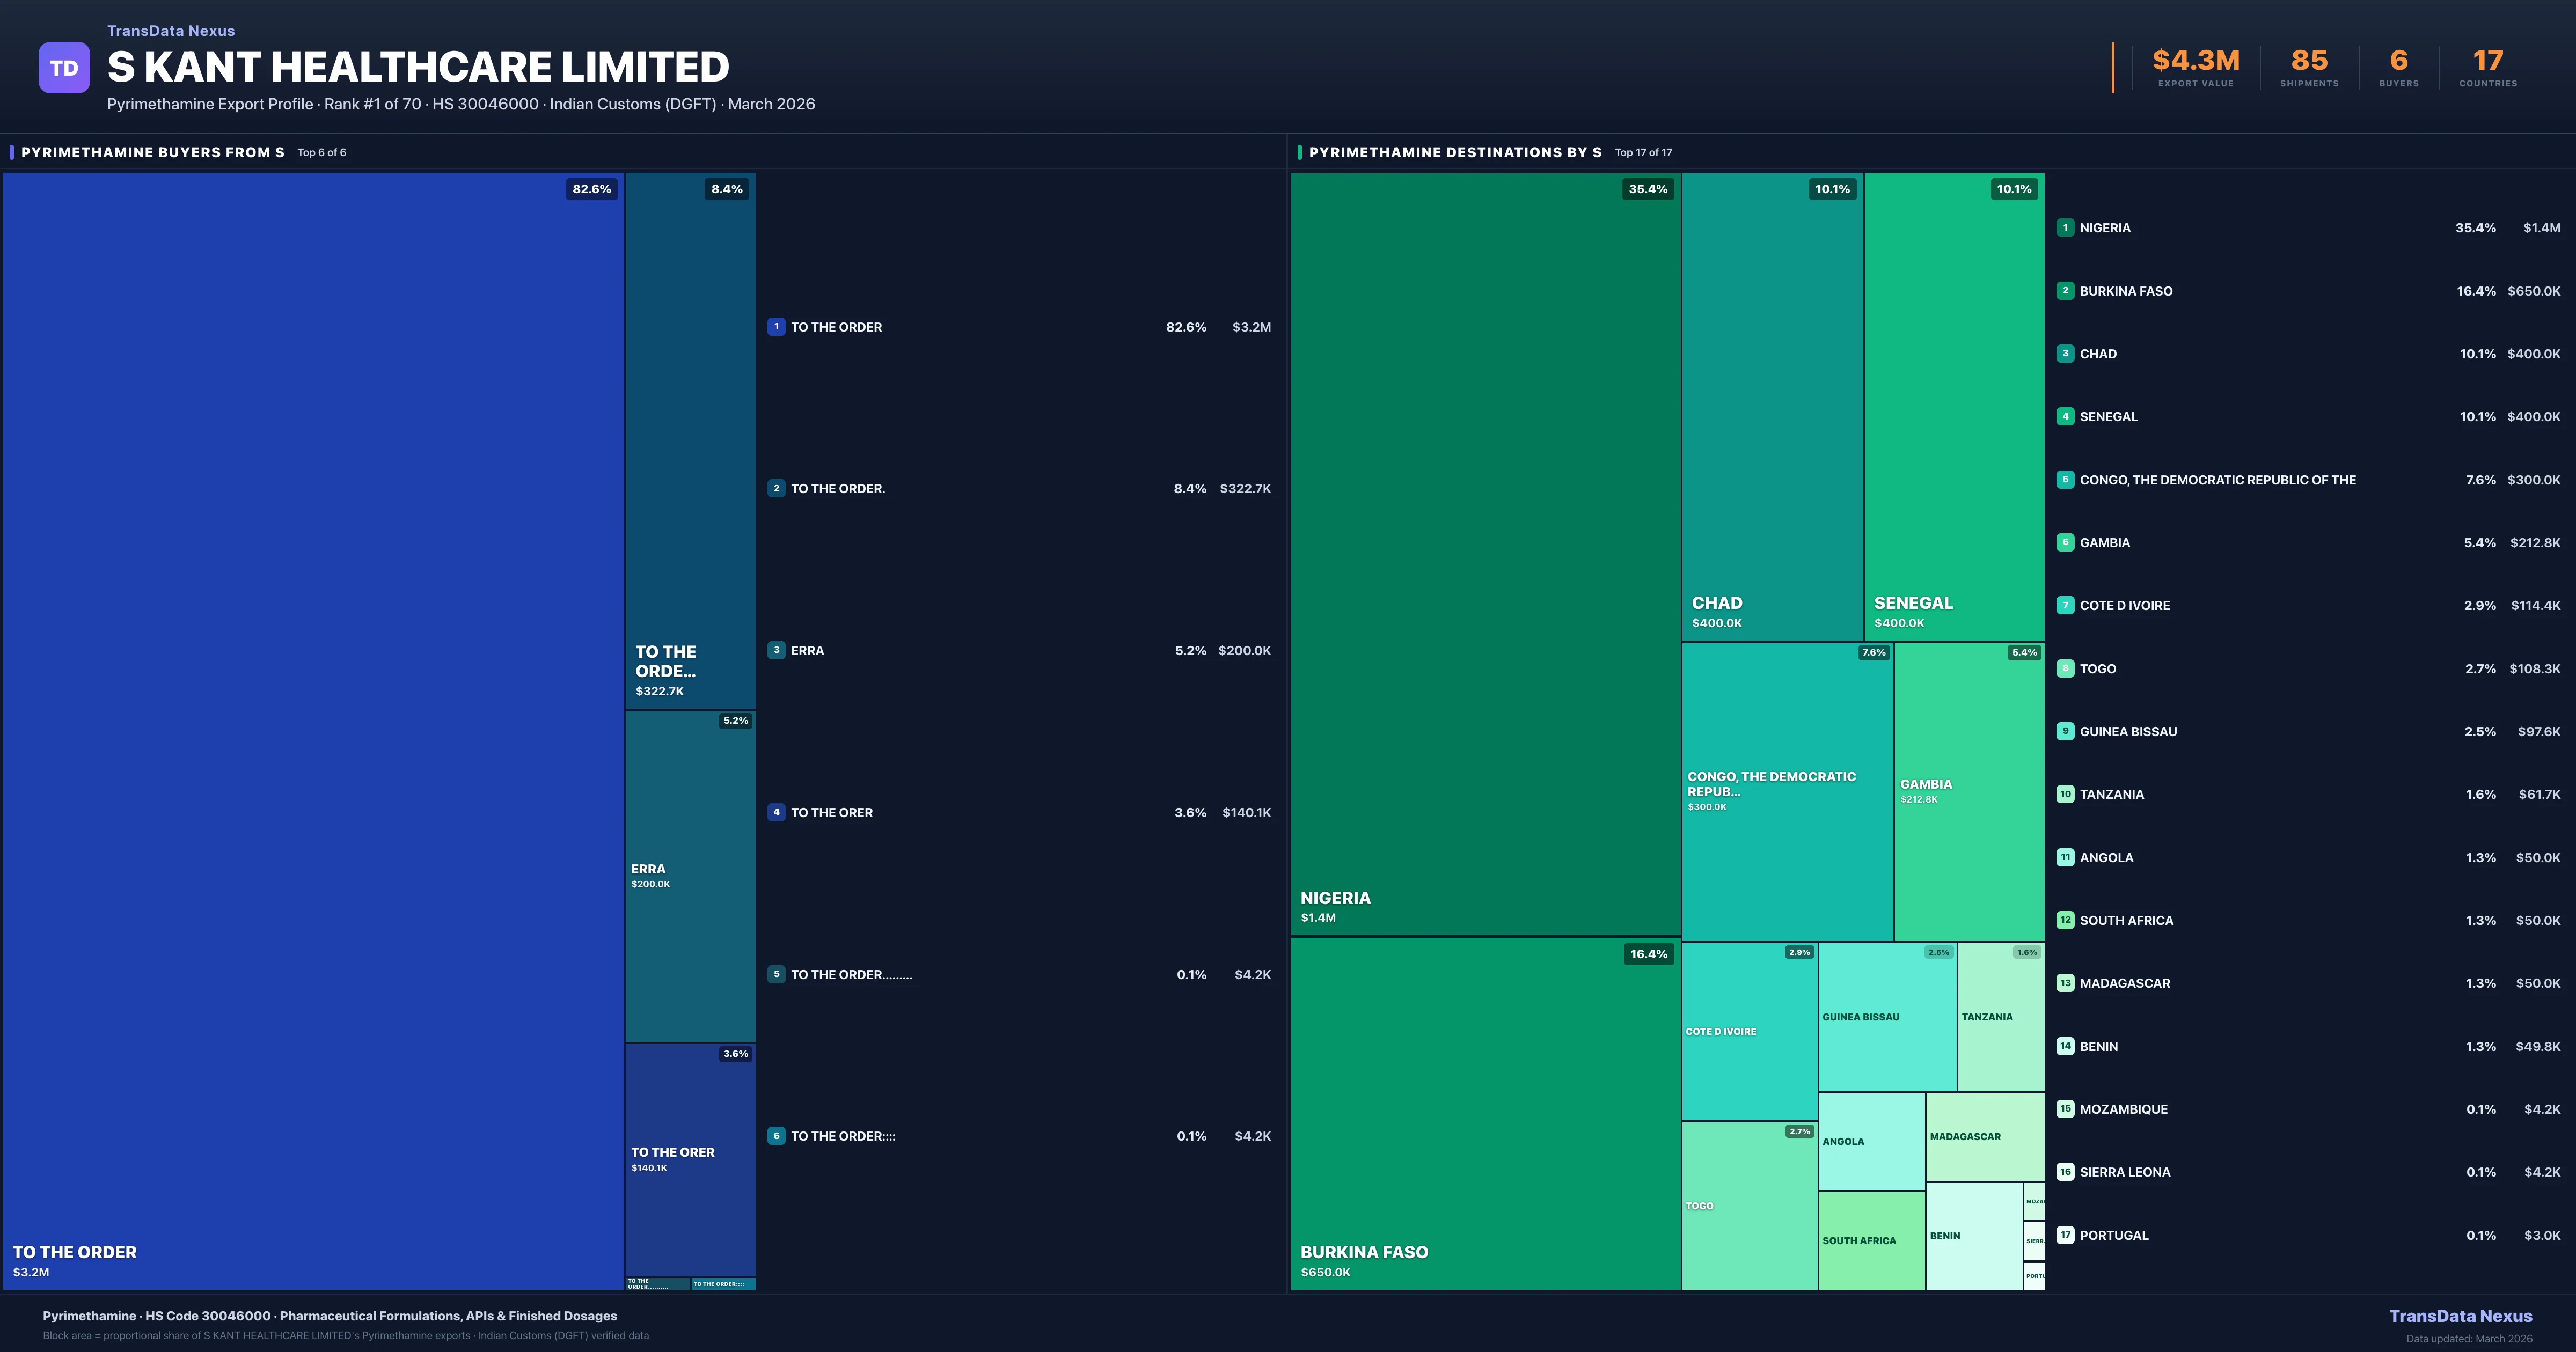The width and height of the screenshot is (2576, 1352).
Task: Click rank badge 5 beside CONGO entry
Action: 2065,480
